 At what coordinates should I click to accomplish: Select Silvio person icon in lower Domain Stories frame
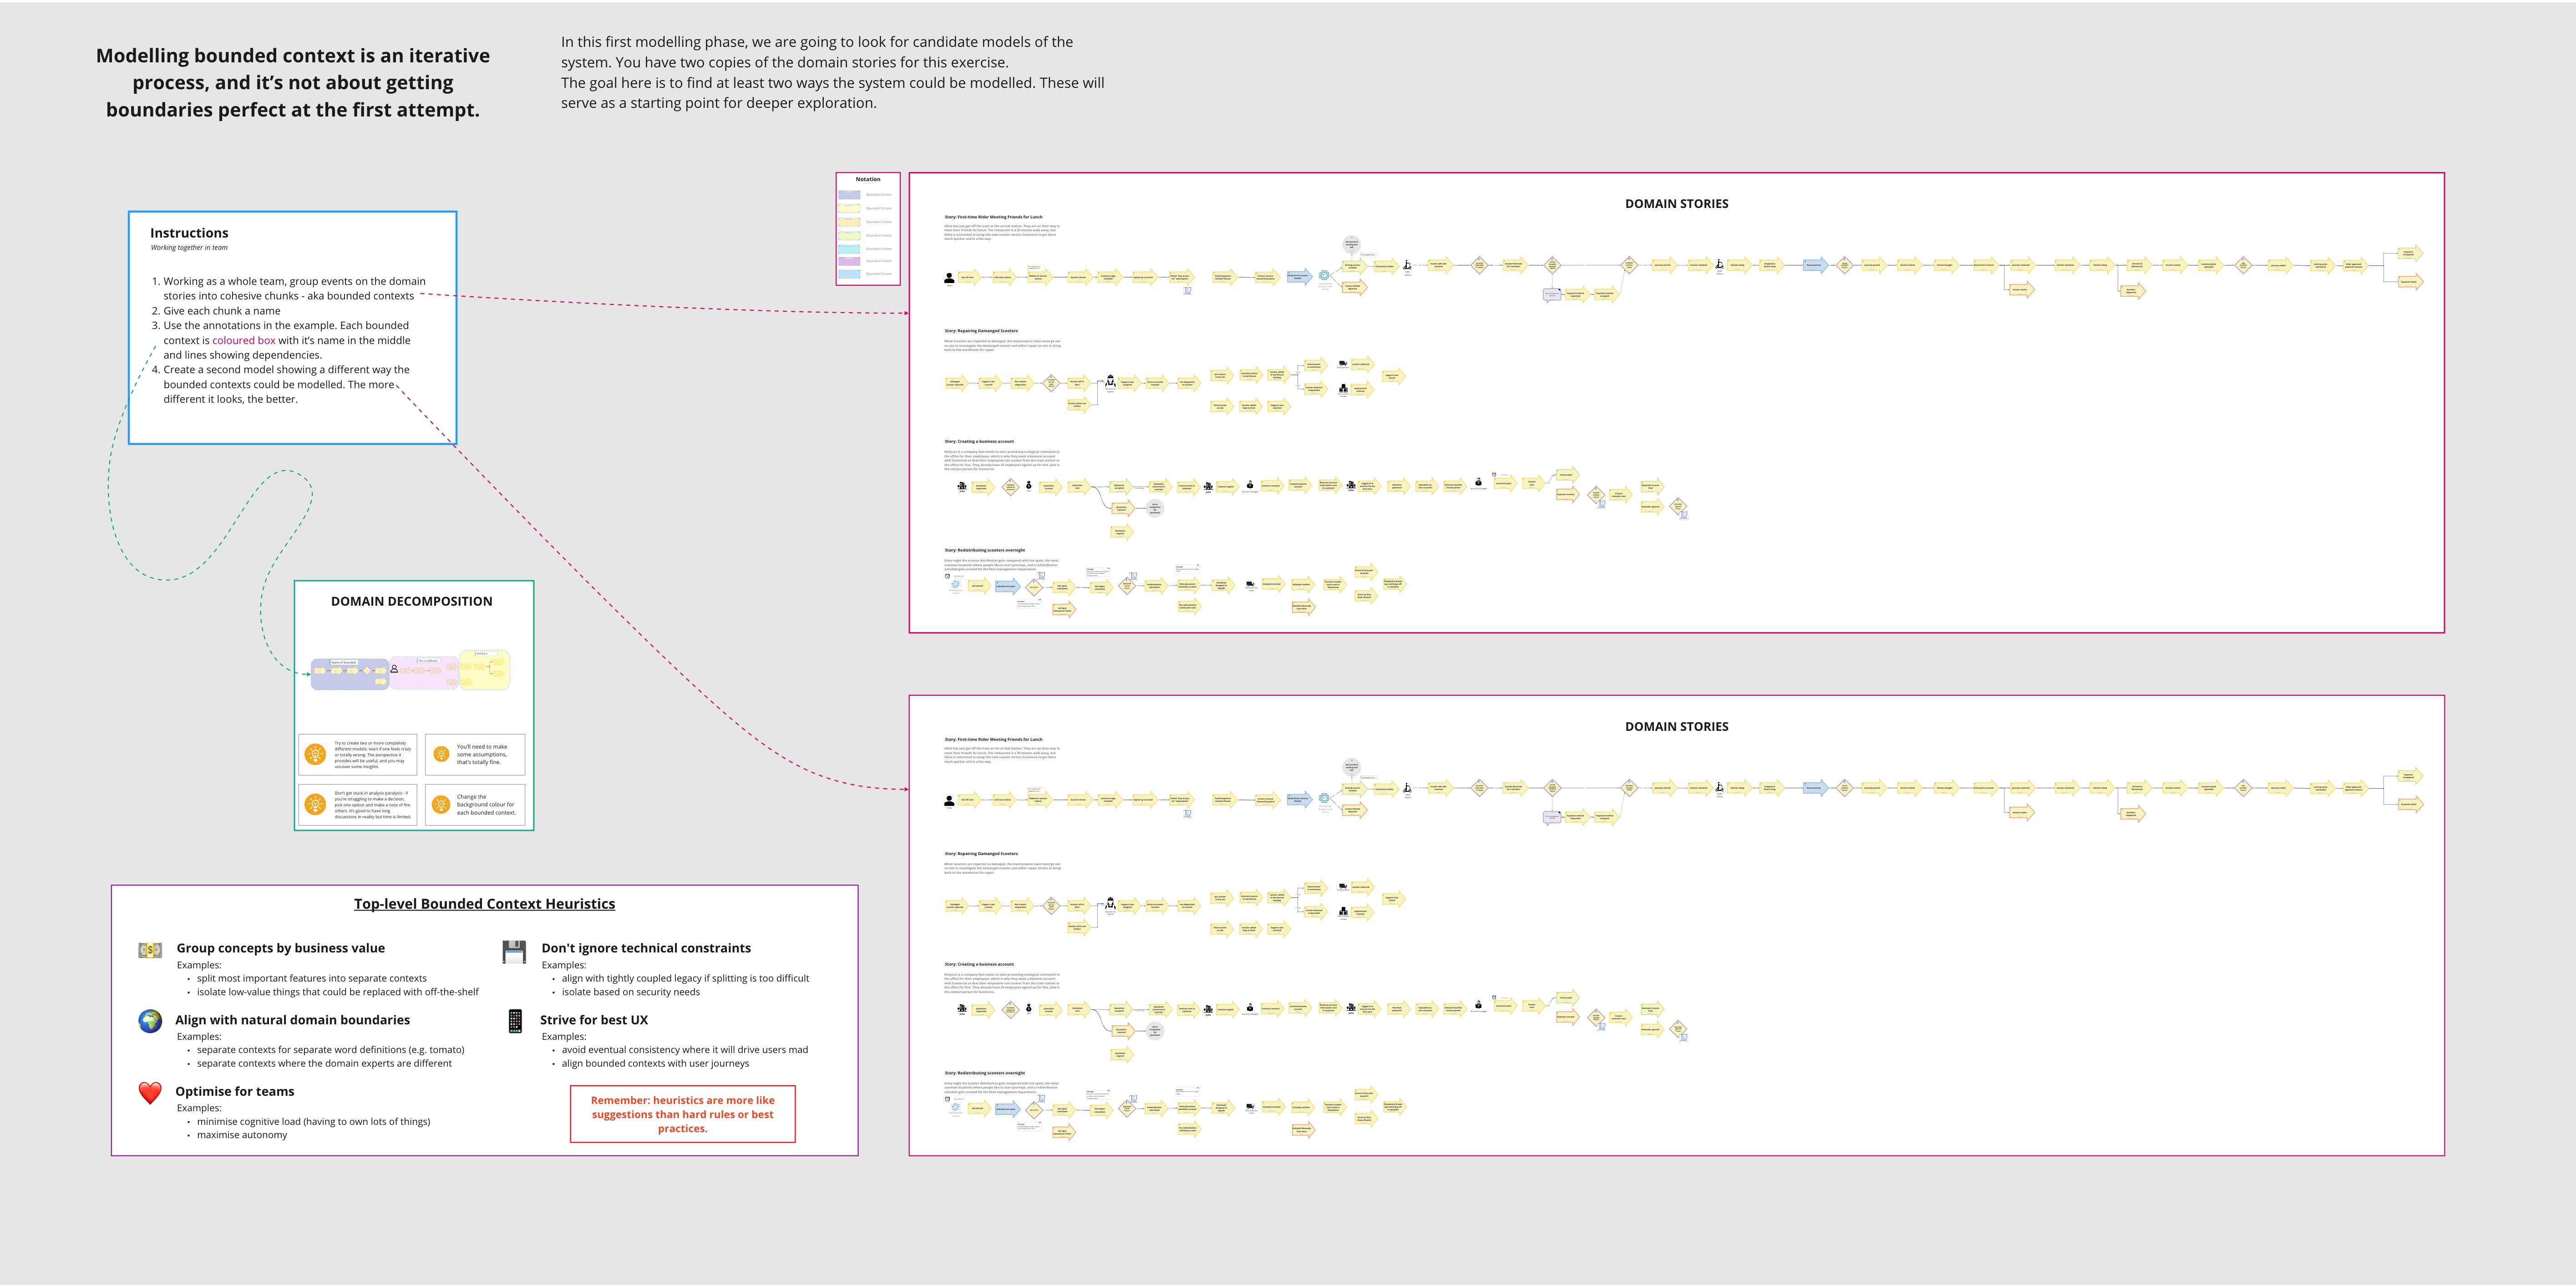pyautogui.click(x=949, y=801)
